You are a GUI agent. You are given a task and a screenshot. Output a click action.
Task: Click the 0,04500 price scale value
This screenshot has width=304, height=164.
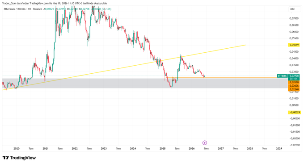click(294, 52)
